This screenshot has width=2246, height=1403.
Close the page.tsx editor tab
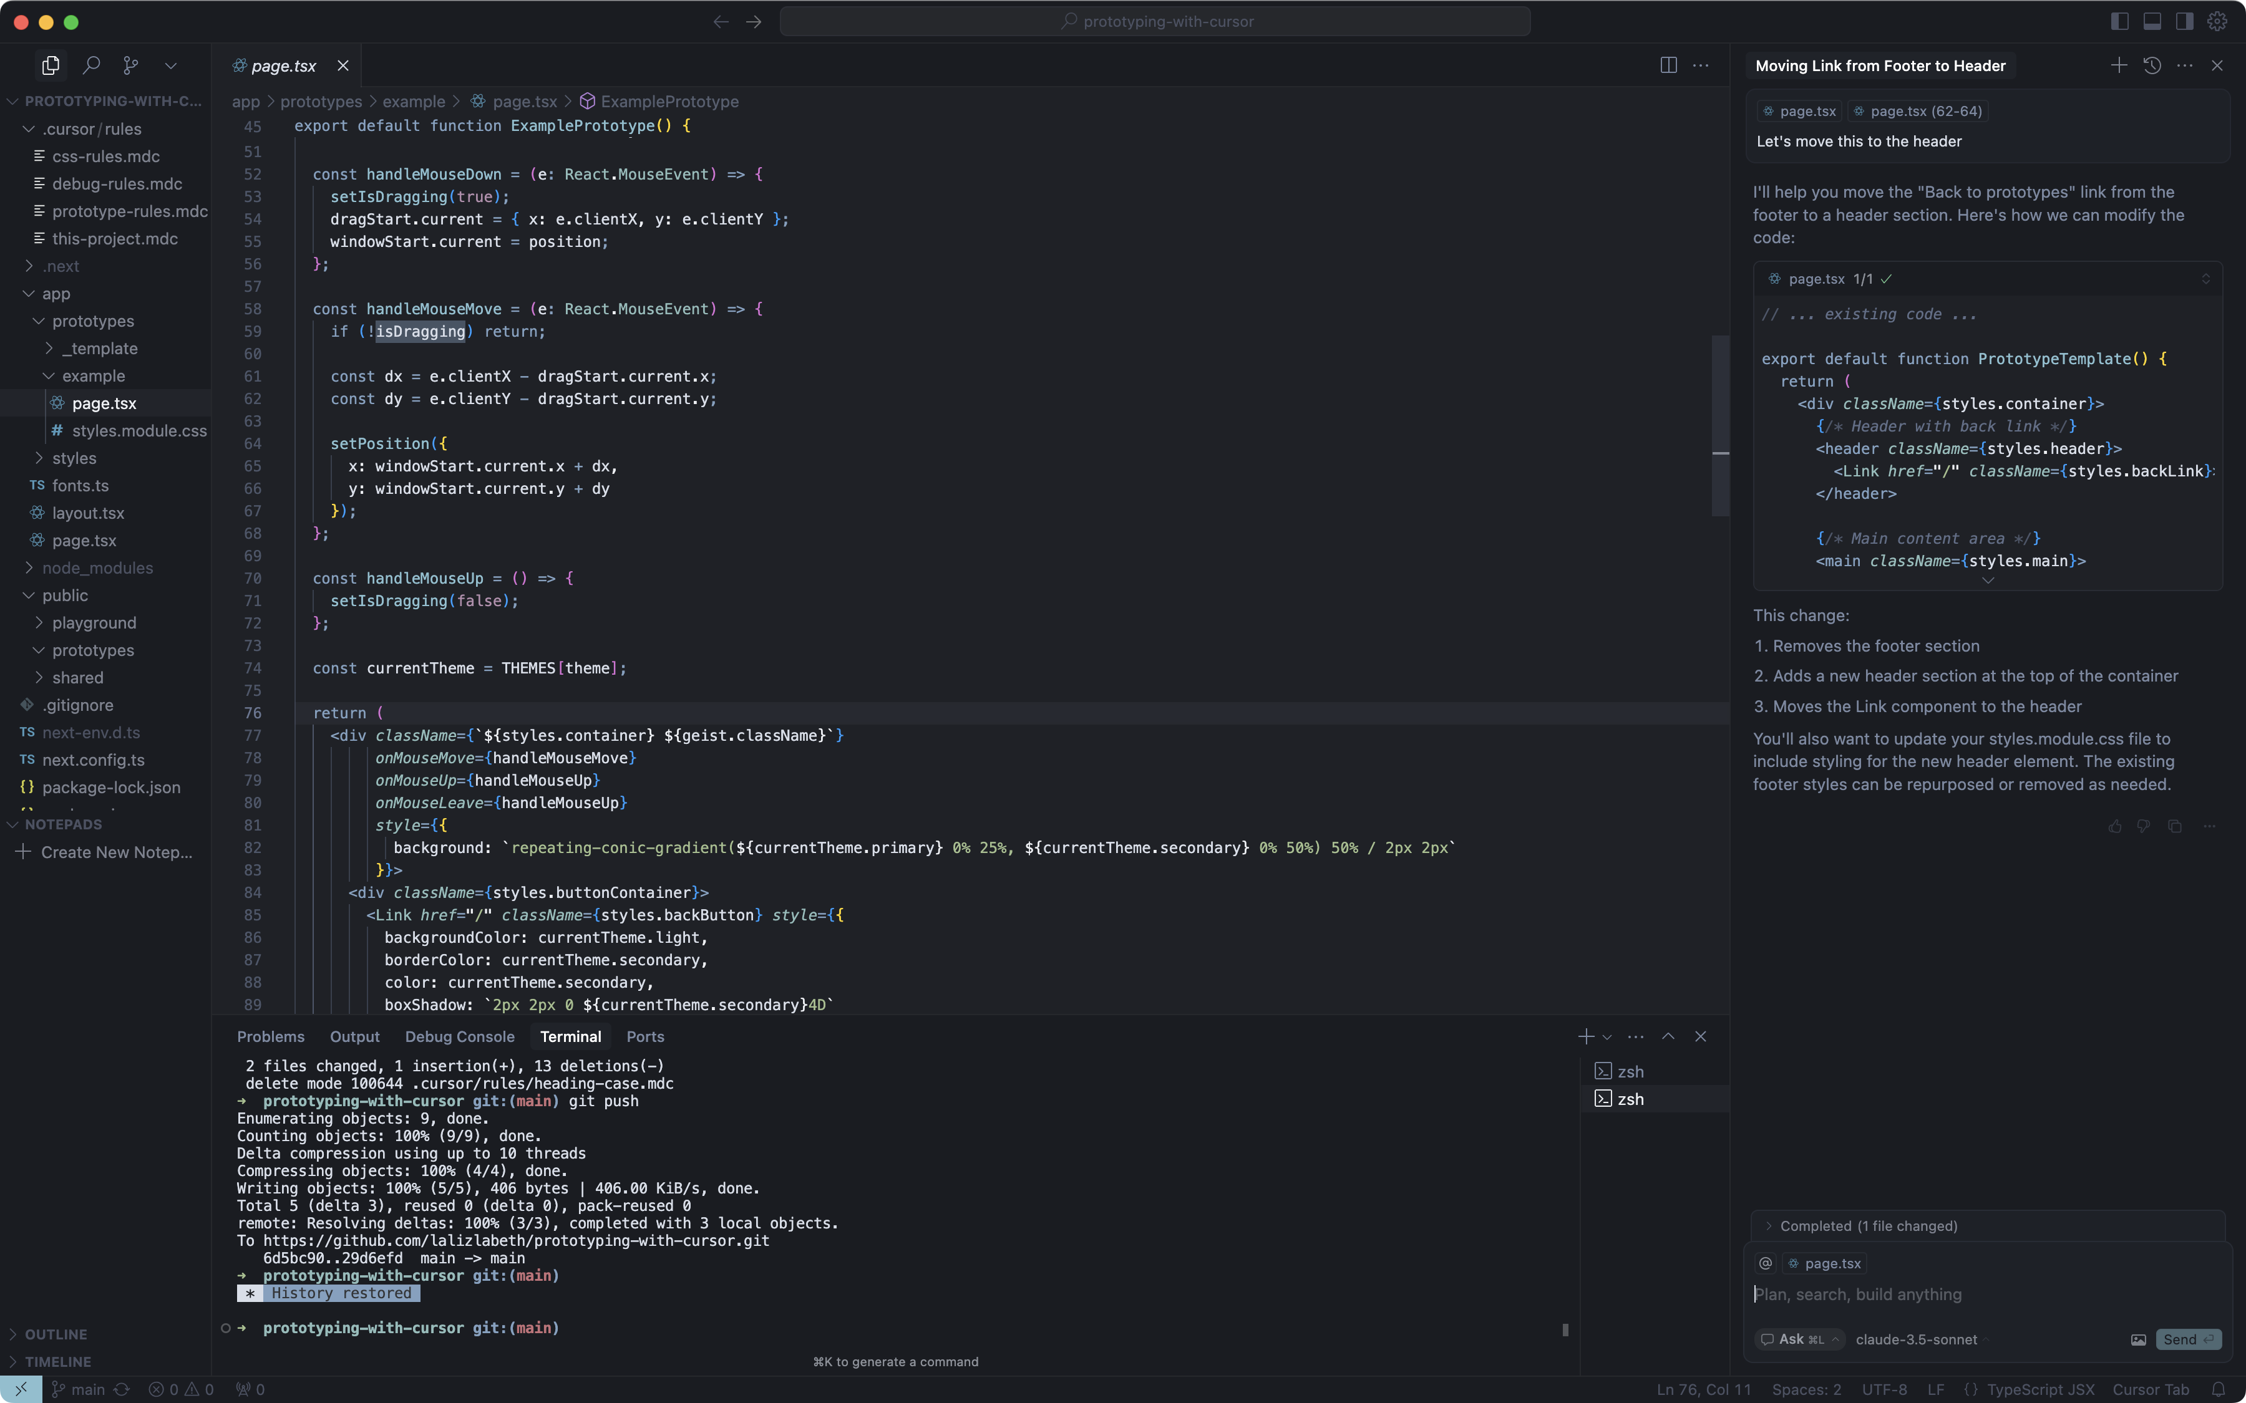click(343, 66)
